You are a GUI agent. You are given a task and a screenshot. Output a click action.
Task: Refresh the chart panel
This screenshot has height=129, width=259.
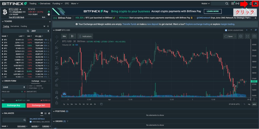click(256, 30)
